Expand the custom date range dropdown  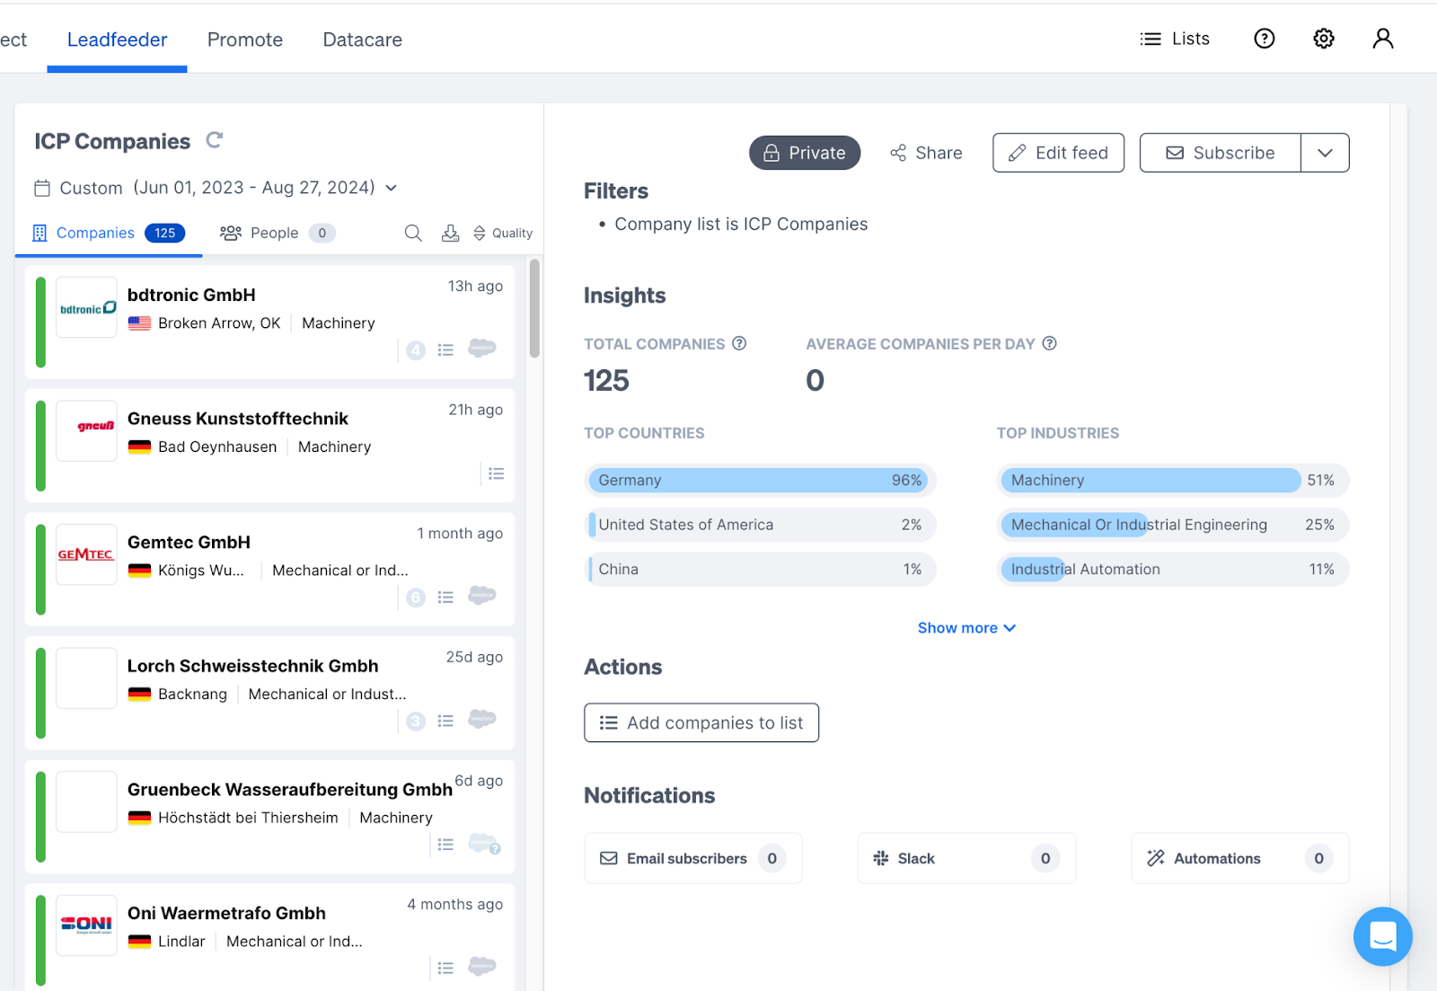[392, 188]
